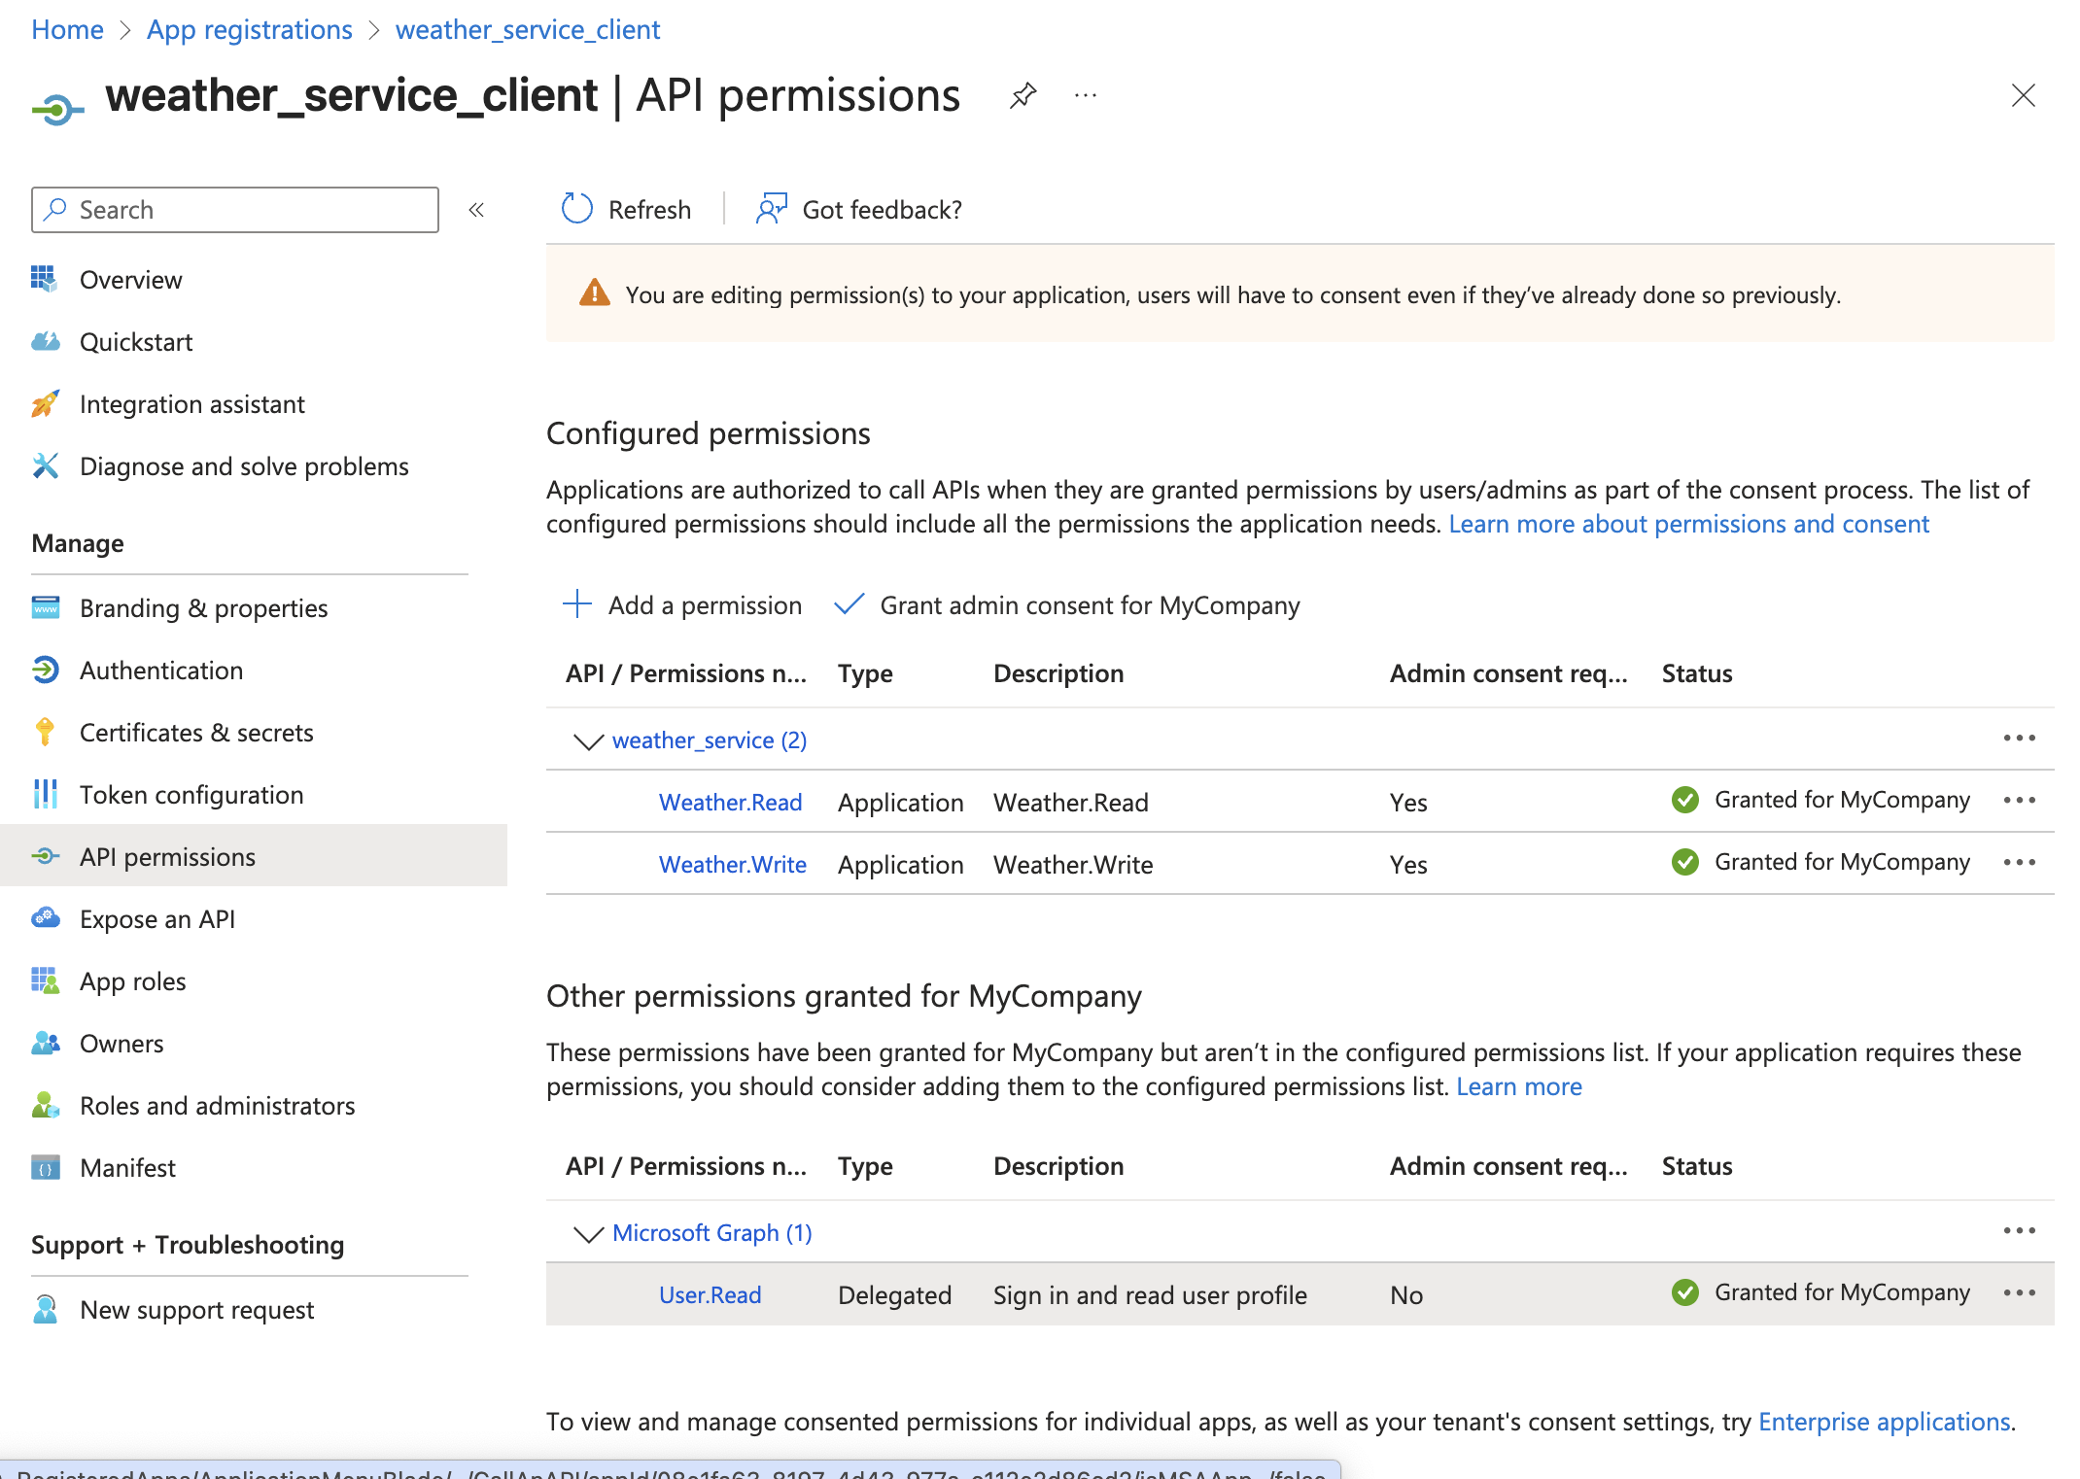Click the warning triangle in the banner
Viewport: 2080px width, 1479px height.
[594, 292]
